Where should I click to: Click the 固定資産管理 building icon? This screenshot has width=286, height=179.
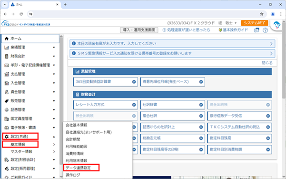click(7, 119)
